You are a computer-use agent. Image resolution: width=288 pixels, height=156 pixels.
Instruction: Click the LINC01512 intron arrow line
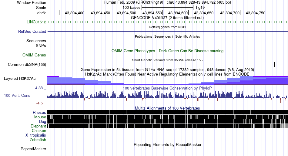click(168, 22)
